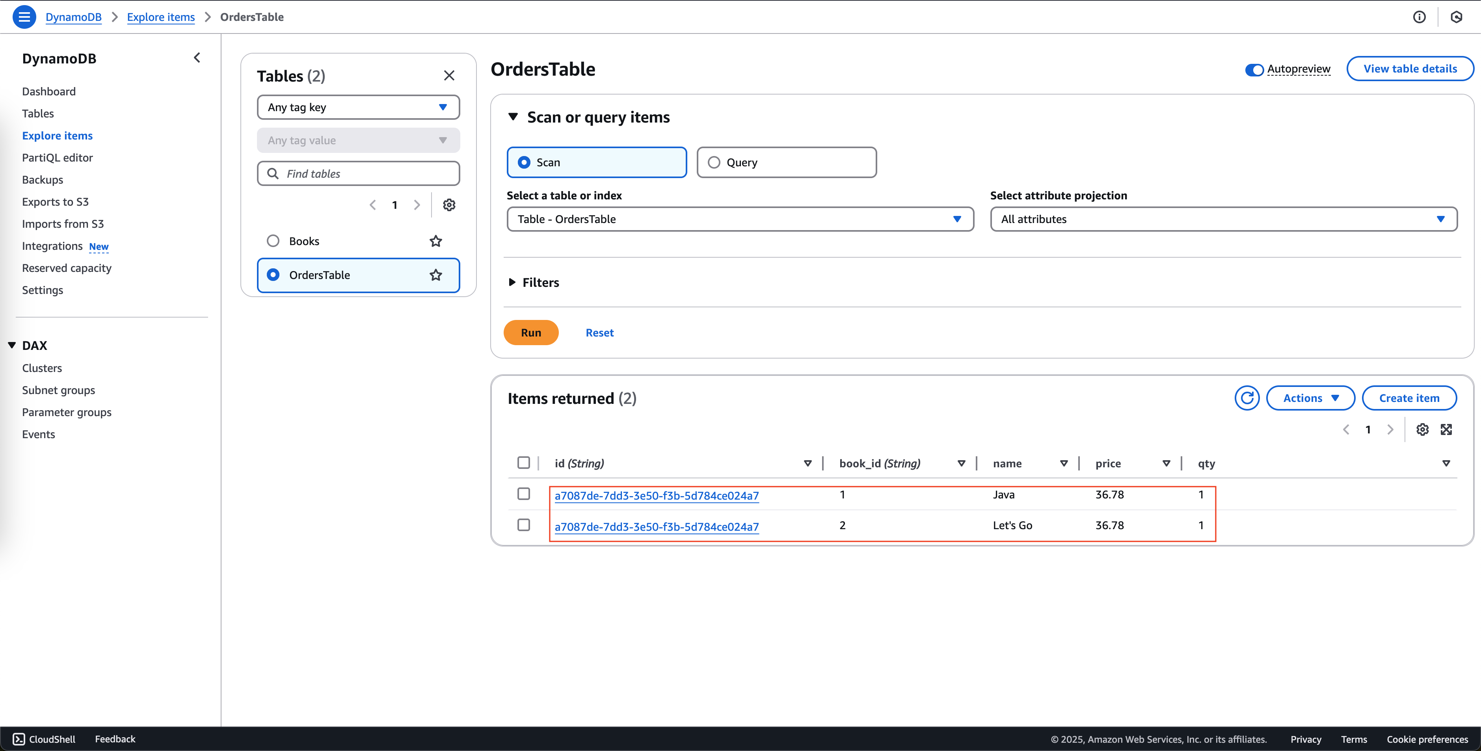Open Reserved capacity navigation item
Viewport: 1481px width, 751px height.
[67, 268]
